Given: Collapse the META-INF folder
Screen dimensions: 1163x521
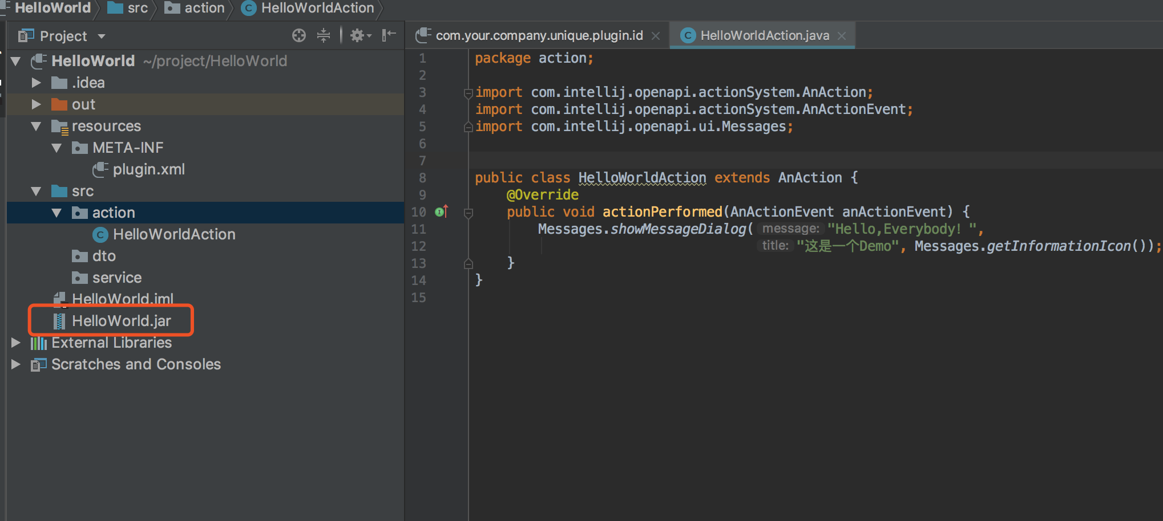Looking at the screenshot, I should (57, 148).
